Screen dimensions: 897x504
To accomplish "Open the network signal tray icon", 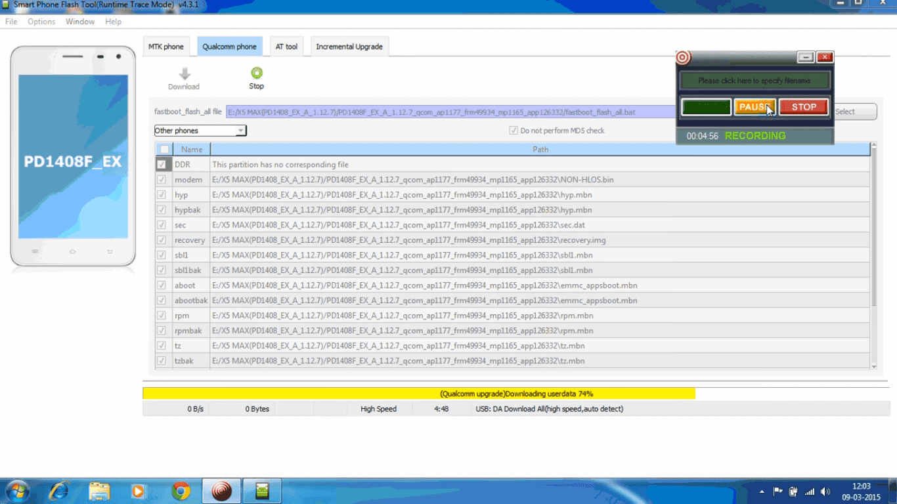I will [x=810, y=491].
